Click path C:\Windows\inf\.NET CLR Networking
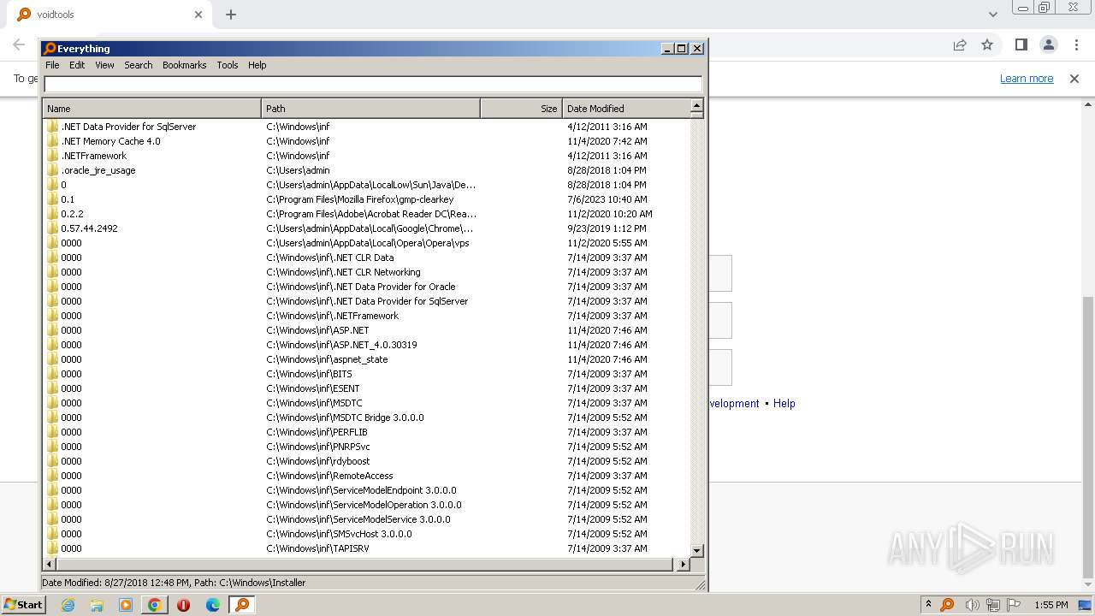Screen dimensions: 1095x616 pos(343,272)
